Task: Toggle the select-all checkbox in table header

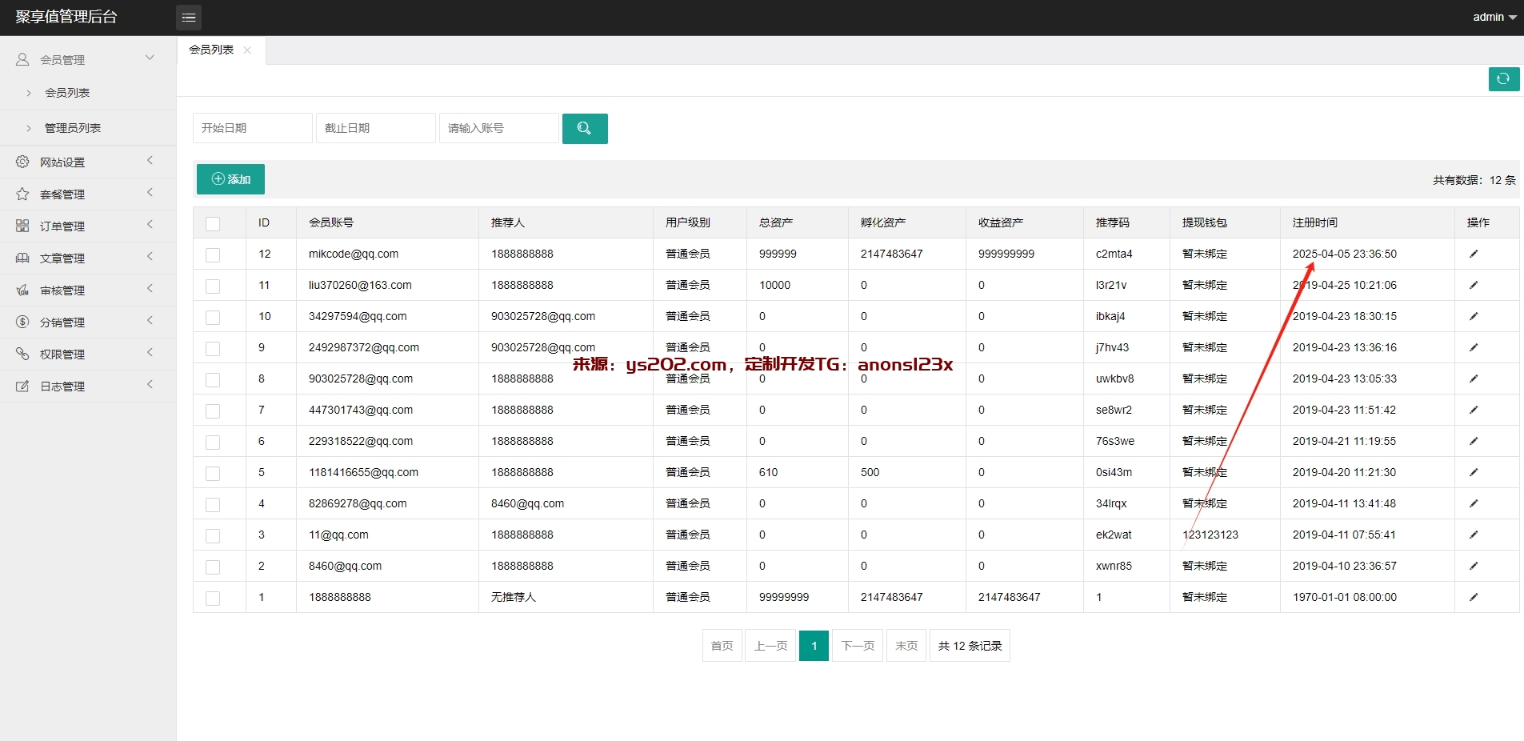Action: (x=213, y=223)
